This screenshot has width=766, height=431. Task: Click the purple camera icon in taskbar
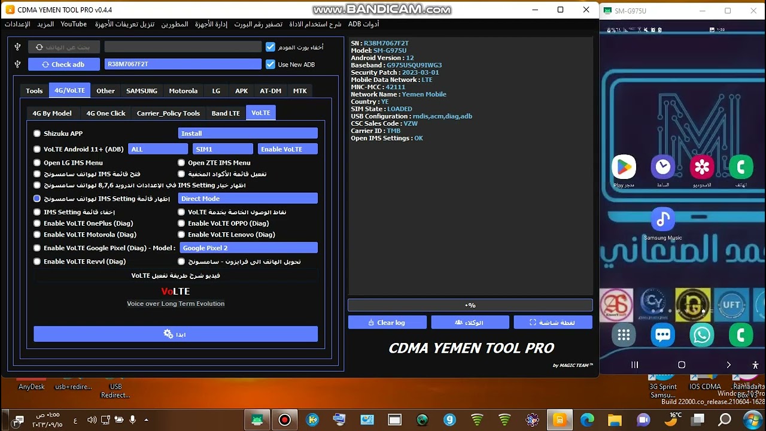coord(643,420)
